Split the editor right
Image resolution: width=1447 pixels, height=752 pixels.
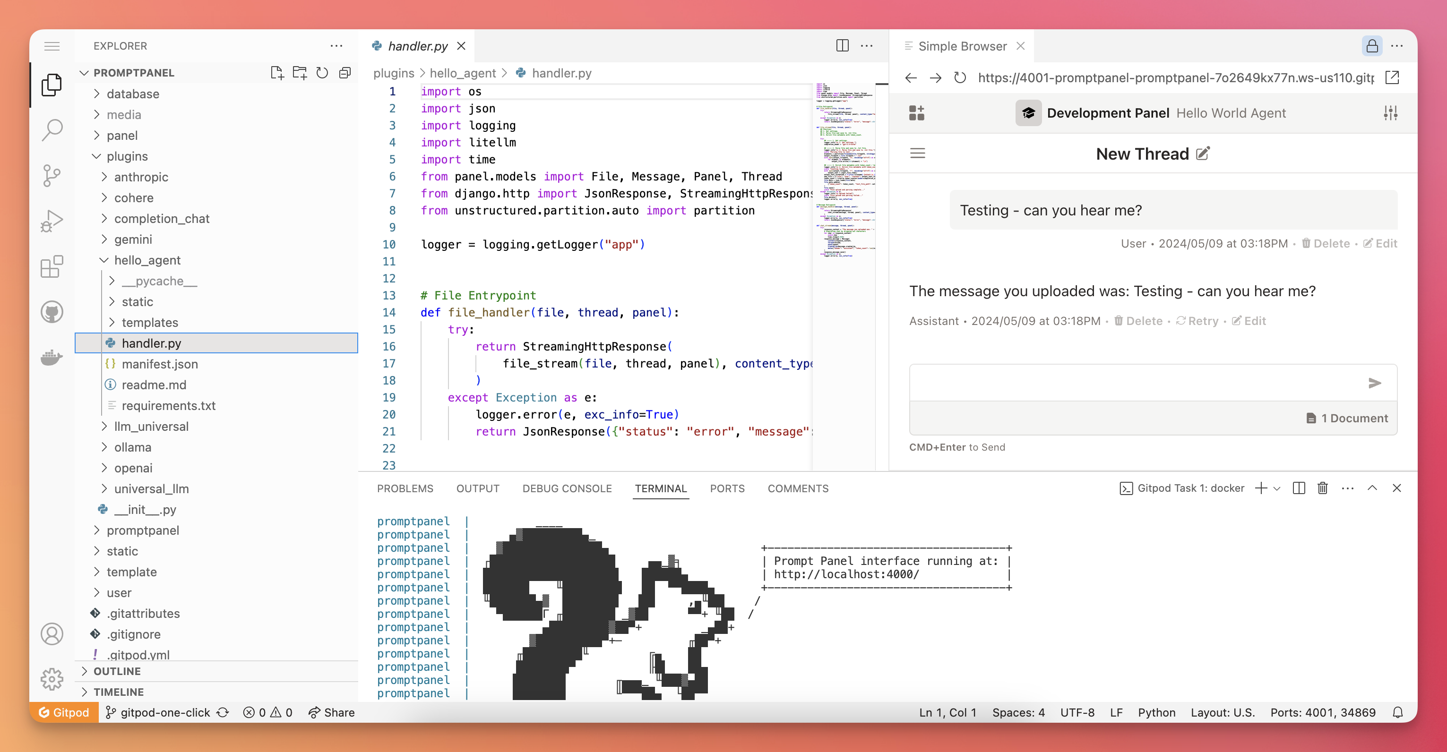click(842, 45)
